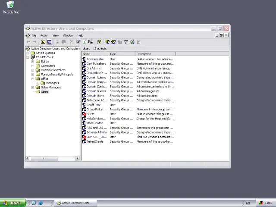Open the Windows Start menu
276x207 pixels.
click(x=13, y=203)
